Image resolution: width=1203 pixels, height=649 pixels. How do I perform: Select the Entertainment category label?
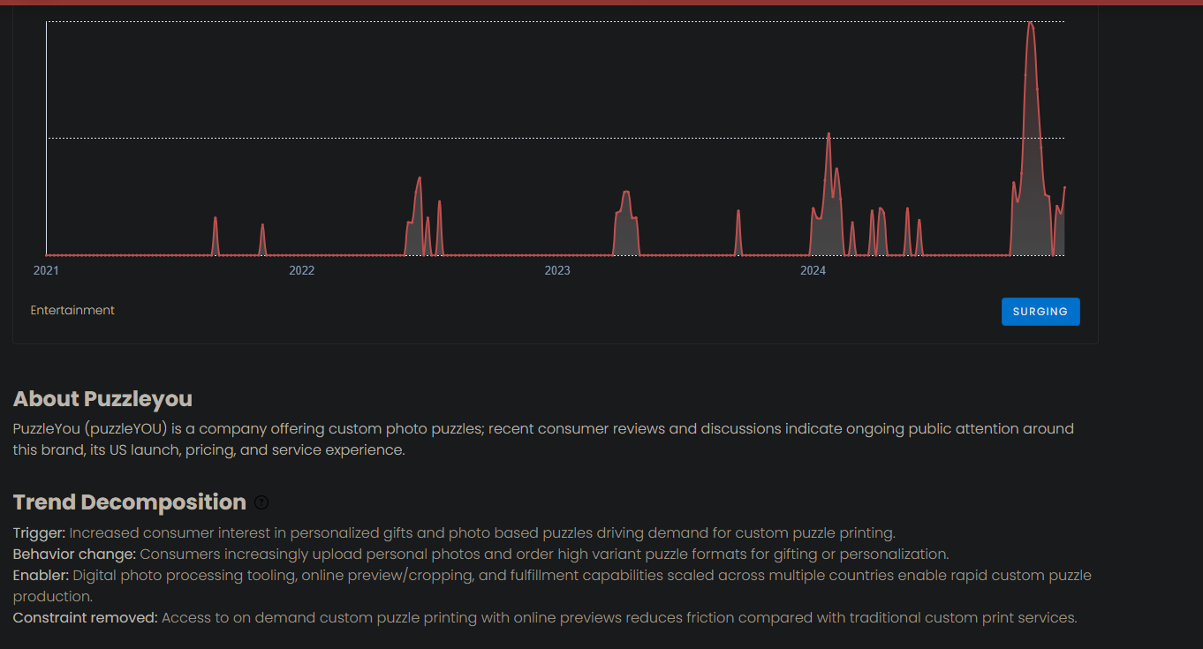click(72, 310)
